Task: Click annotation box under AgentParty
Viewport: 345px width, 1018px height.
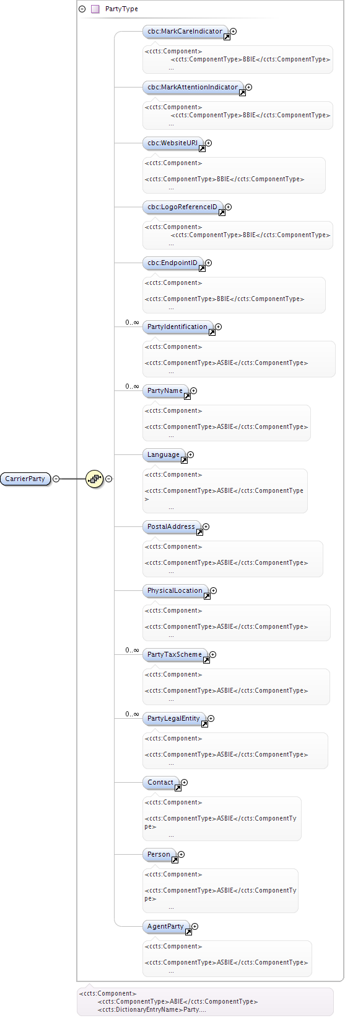Action: (x=227, y=958)
